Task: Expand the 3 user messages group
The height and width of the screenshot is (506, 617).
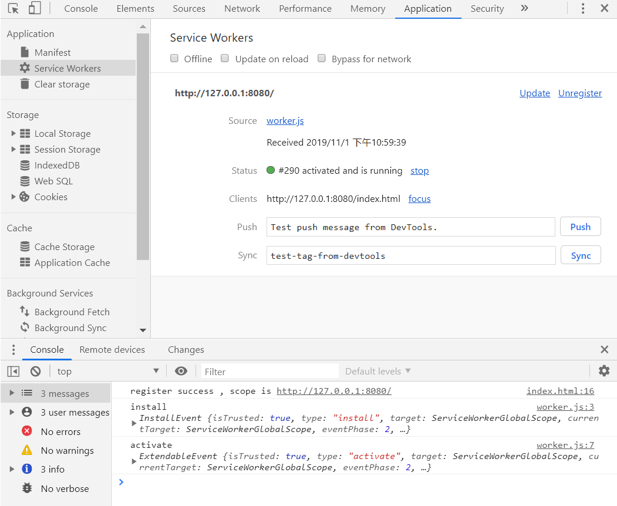Action: [x=12, y=412]
